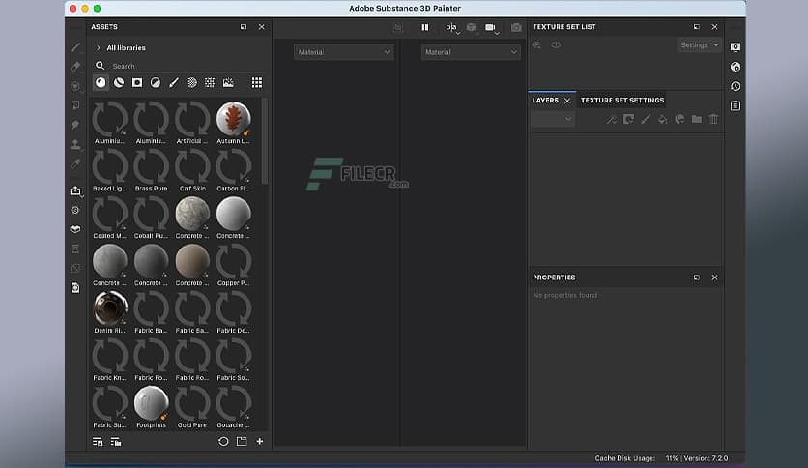
Task: Select the Calf Skin asset
Action: coord(192,170)
